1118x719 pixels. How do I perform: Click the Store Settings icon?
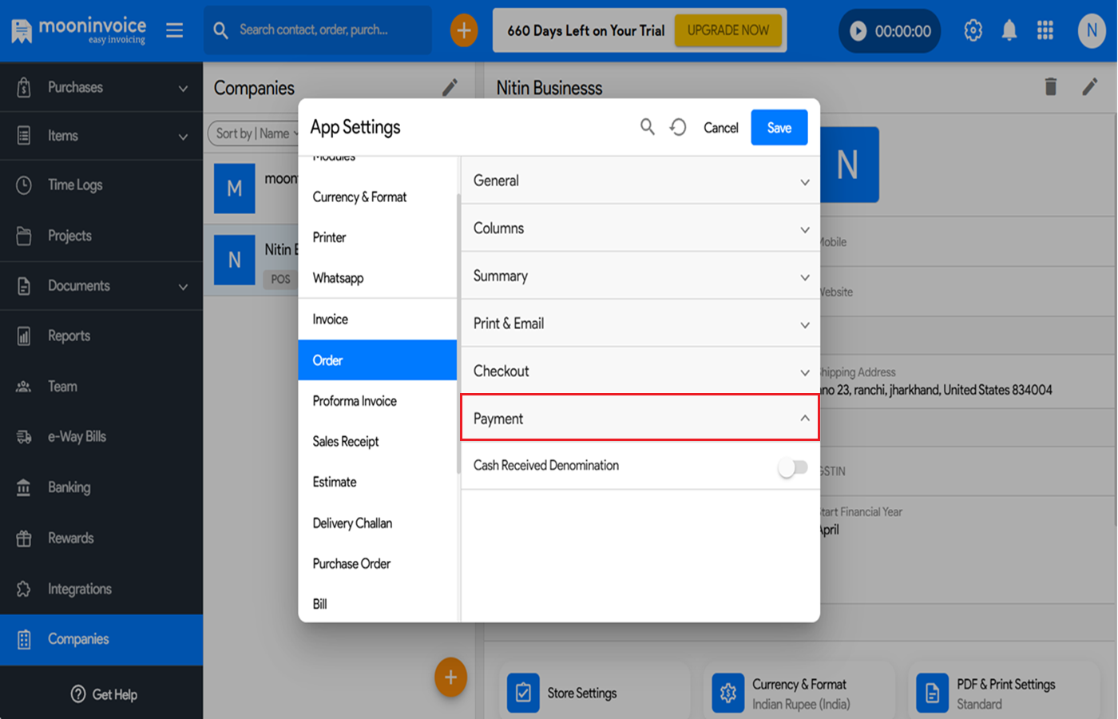click(523, 693)
